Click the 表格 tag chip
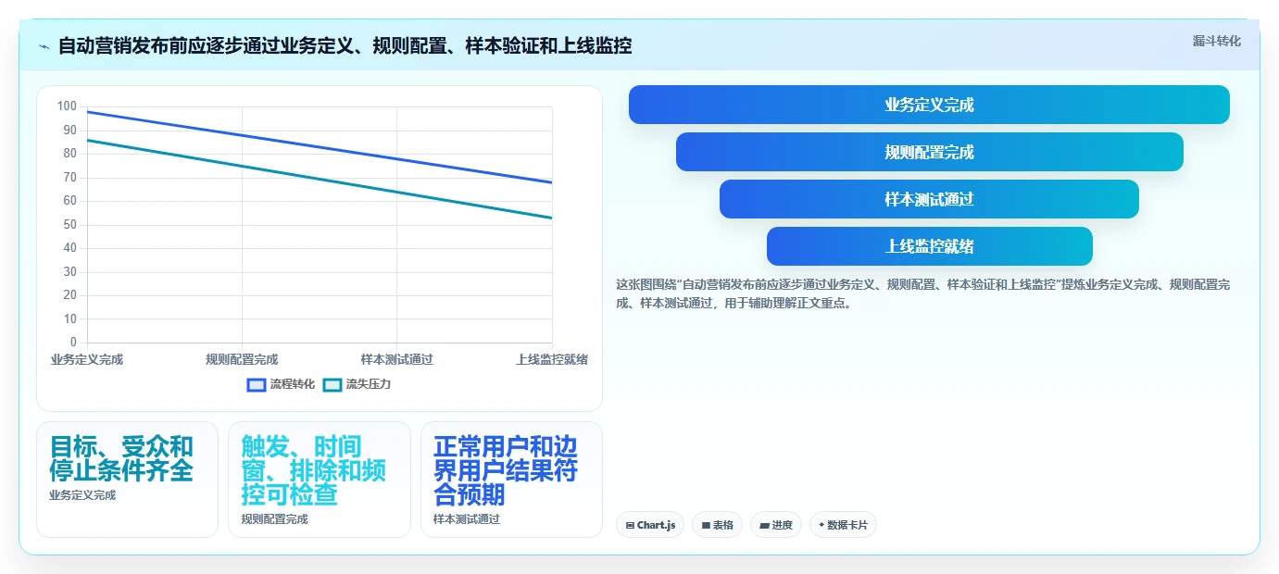This screenshot has height=574, width=1279. tap(717, 525)
